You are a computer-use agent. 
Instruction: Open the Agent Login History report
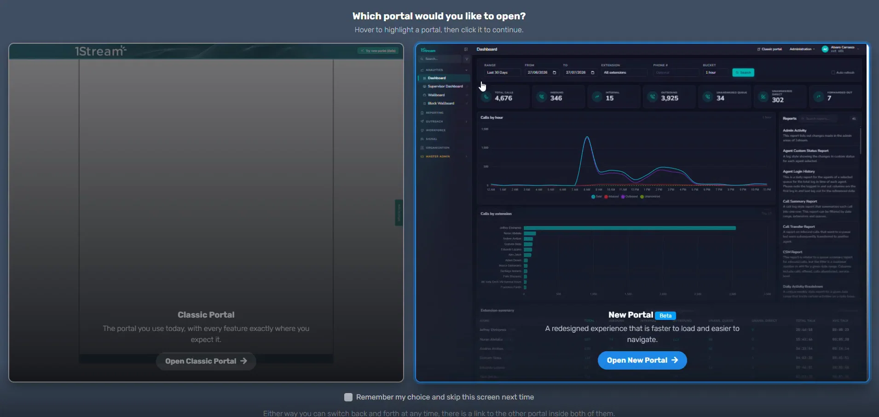799,172
